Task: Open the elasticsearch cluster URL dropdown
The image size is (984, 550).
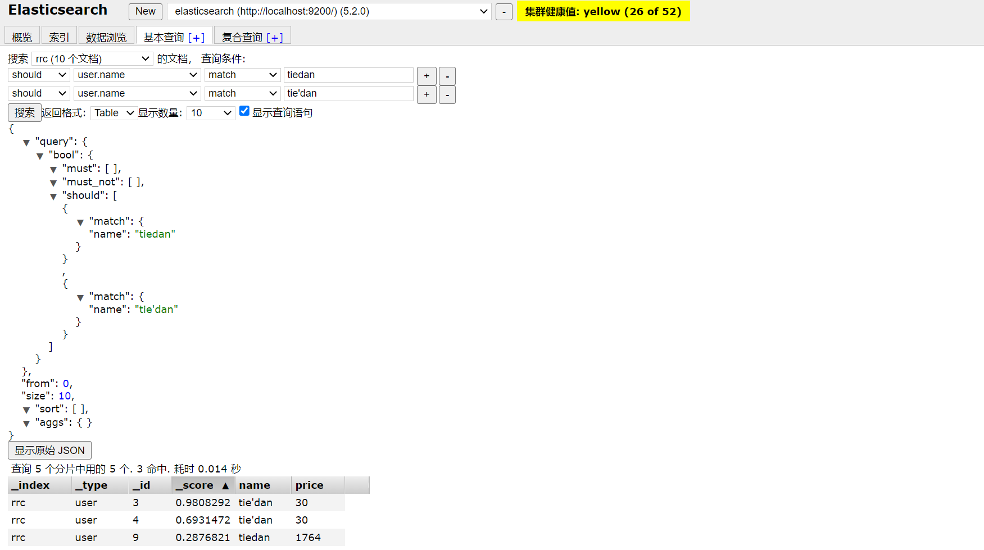Action: [x=329, y=11]
